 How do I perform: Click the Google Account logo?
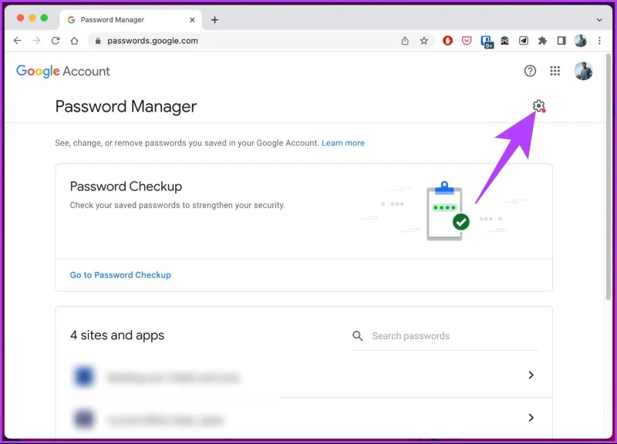coord(63,71)
